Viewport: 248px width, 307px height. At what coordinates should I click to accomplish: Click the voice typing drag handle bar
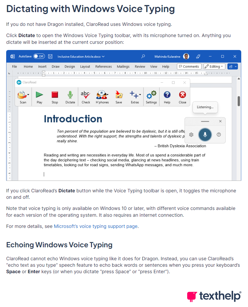click(x=205, y=121)
